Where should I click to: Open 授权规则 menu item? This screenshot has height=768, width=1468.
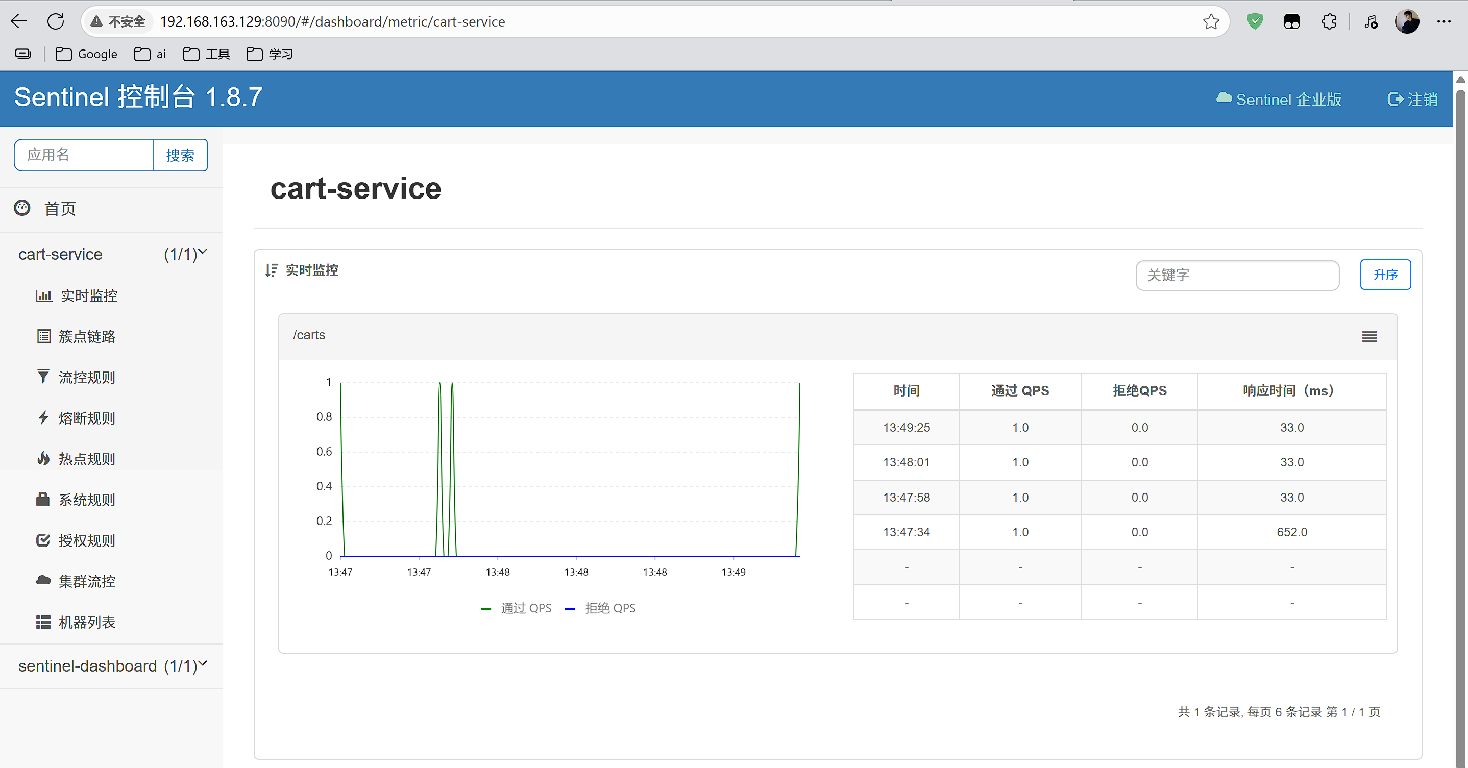tap(87, 541)
